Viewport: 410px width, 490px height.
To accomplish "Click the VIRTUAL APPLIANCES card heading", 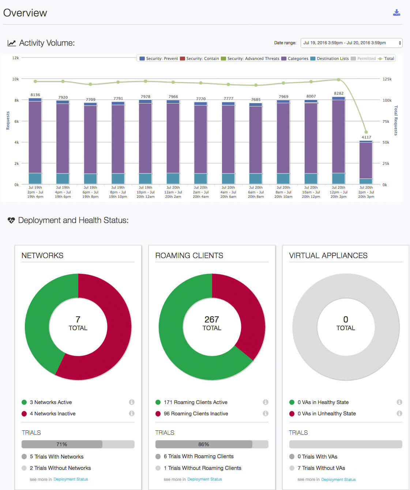I will click(x=328, y=256).
